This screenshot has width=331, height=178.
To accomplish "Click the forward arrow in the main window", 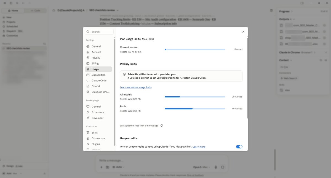I will [30, 3].
